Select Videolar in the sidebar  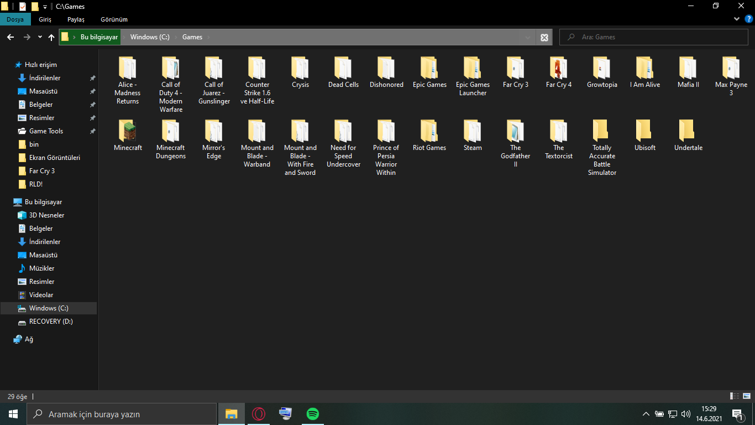tap(41, 295)
